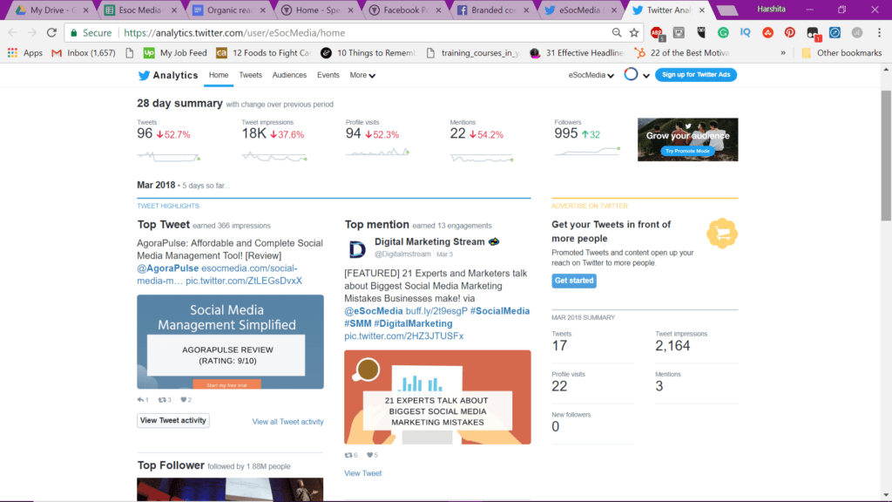Go back with the browser back arrow
This screenshot has width=892, height=502.
click(x=12, y=32)
